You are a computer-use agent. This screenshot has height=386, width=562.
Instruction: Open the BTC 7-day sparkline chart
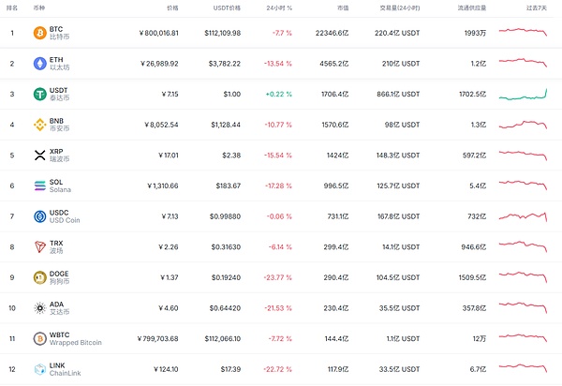[524, 33]
